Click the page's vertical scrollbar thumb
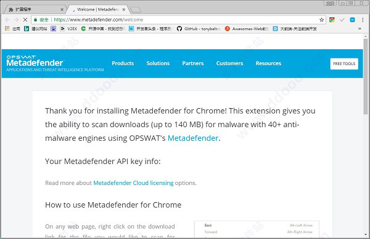The height and width of the screenshot is (239, 370). pos(366,76)
